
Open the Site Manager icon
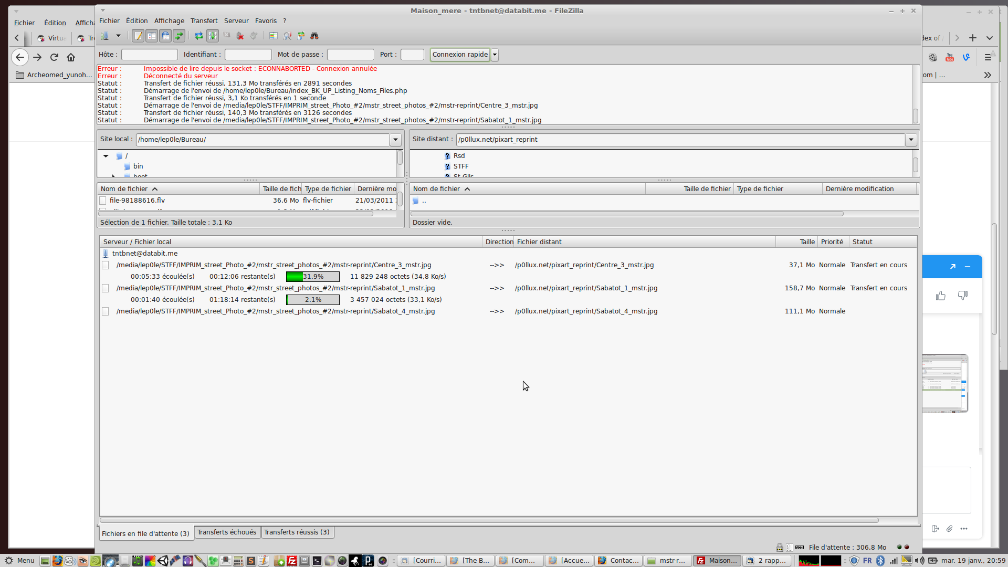coord(105,36)
